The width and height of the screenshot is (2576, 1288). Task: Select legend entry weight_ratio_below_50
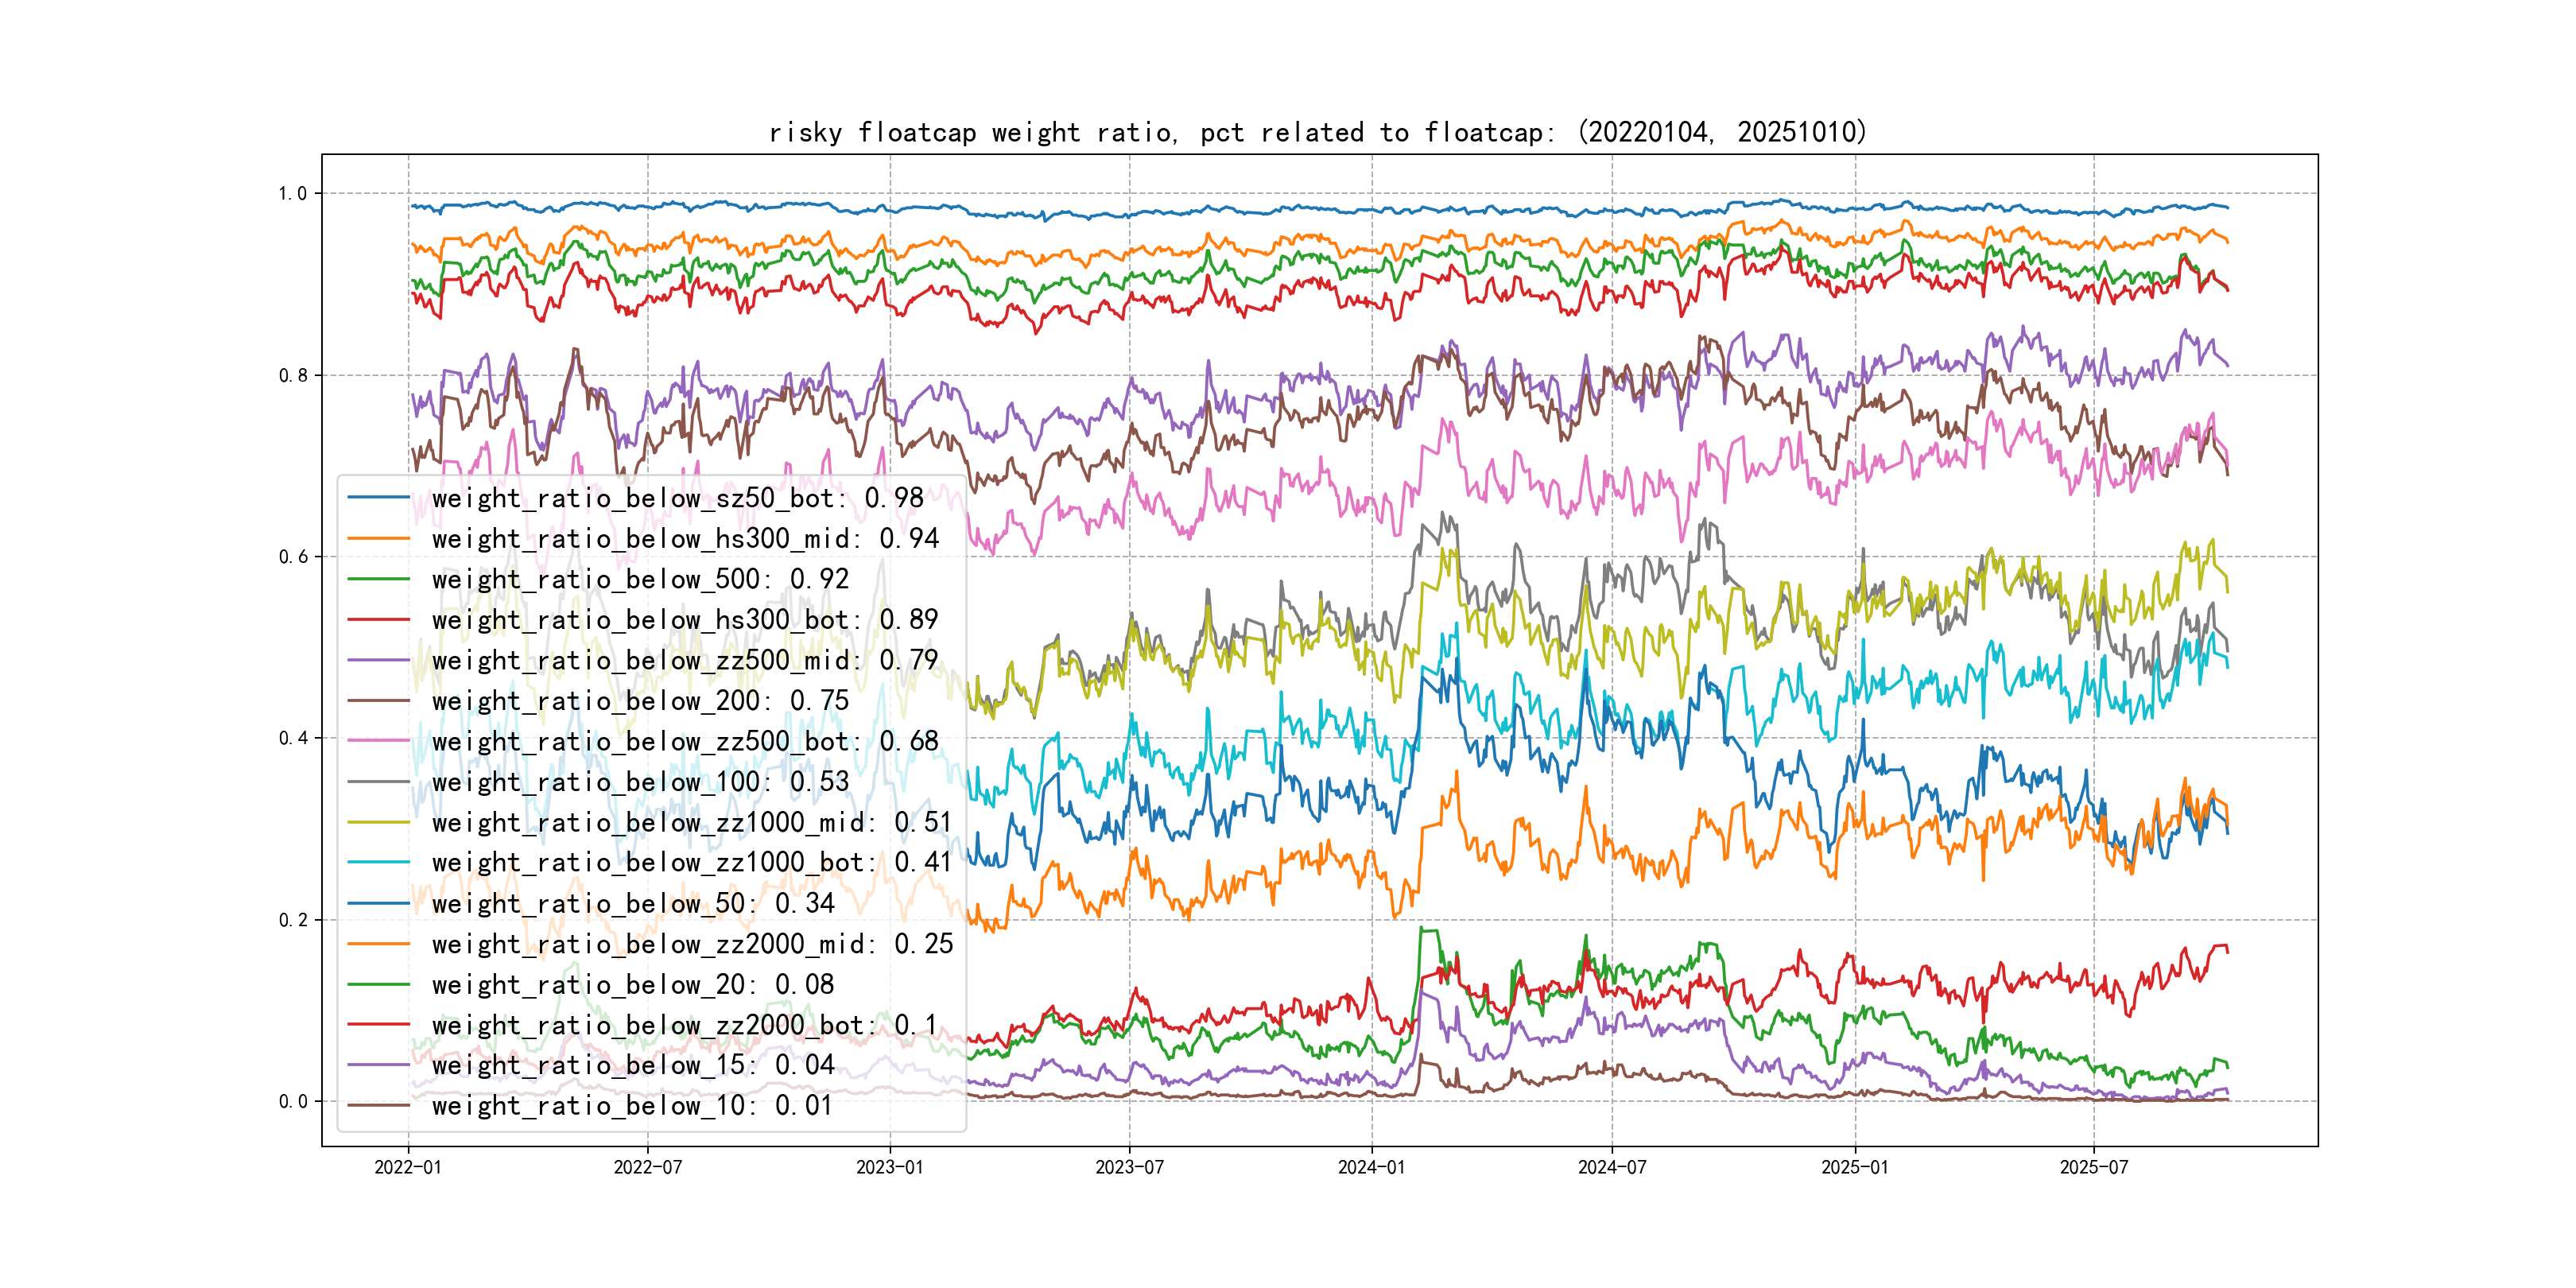tap(633, 903)
